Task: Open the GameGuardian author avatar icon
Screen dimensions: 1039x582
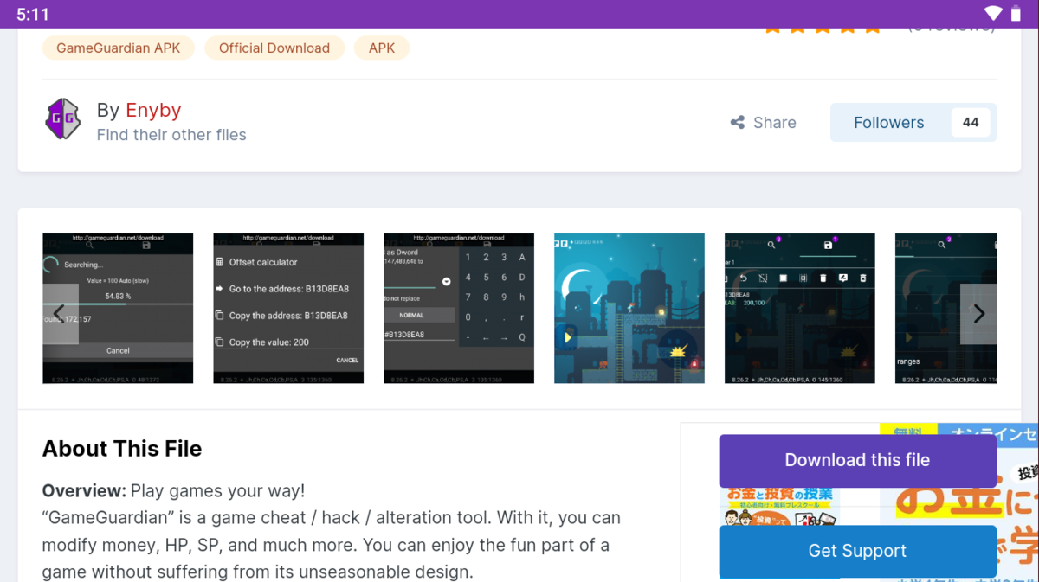Action: click(x=62, y=119)
